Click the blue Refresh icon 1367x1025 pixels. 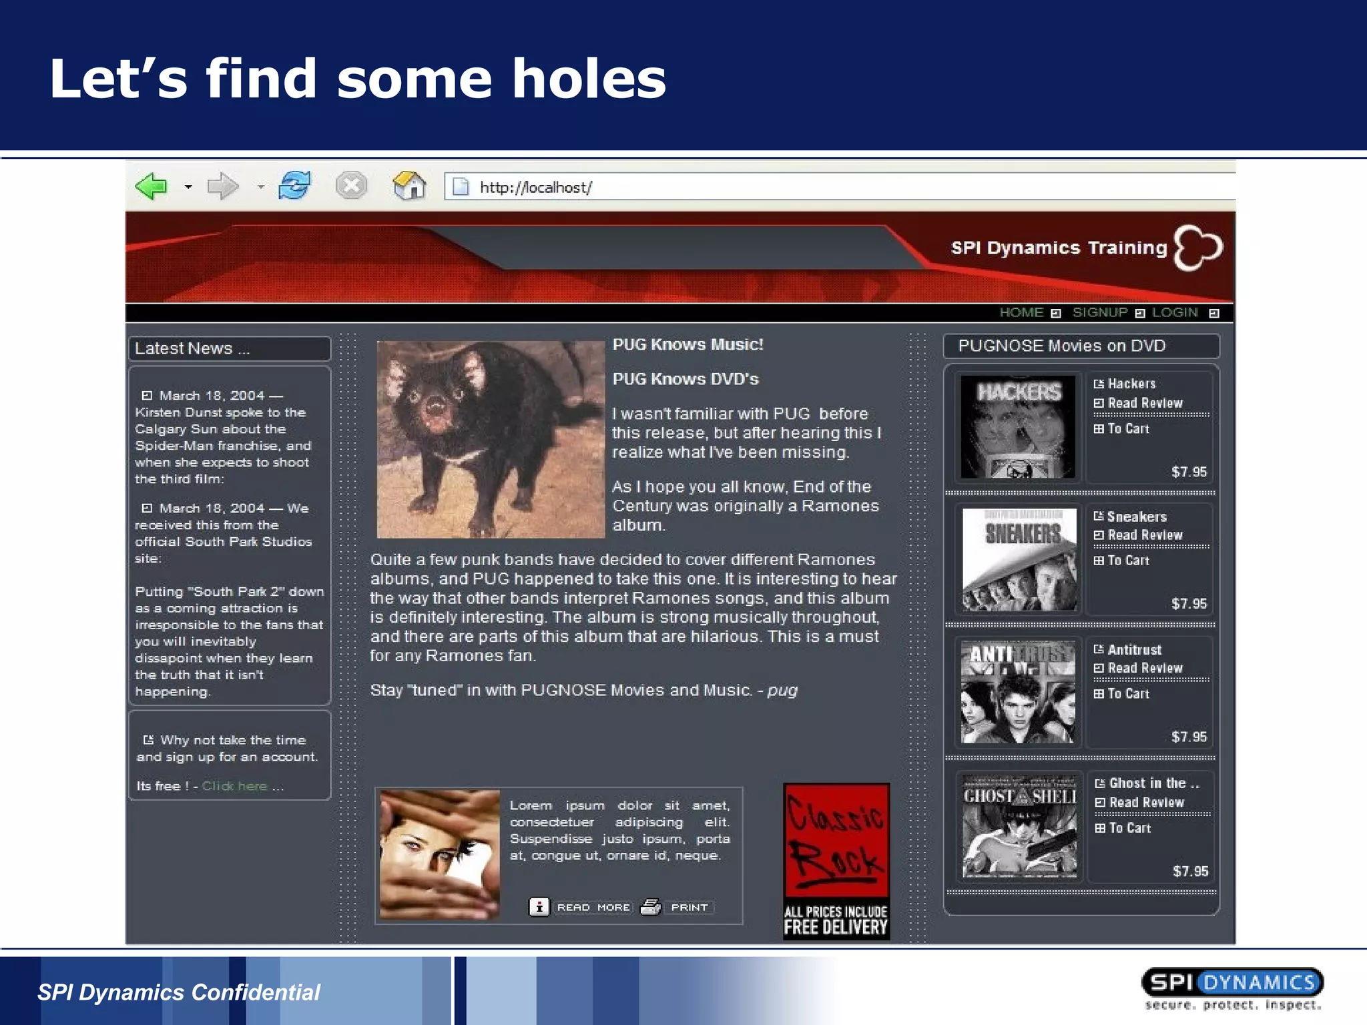(294, 186)
